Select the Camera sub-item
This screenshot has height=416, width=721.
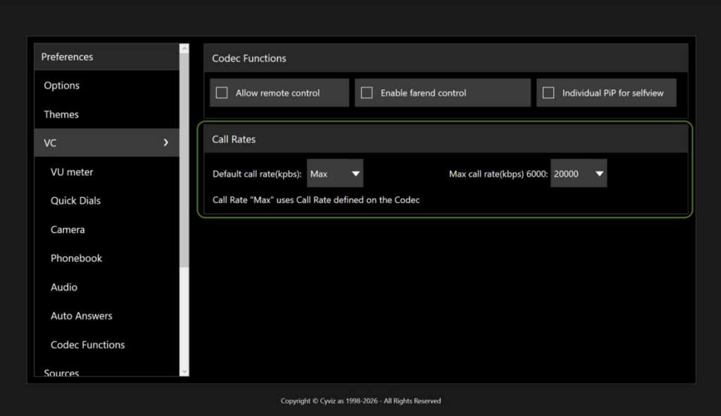68,229
